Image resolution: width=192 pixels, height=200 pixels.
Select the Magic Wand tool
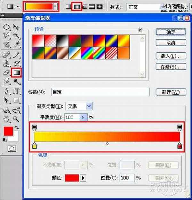[16, 35]
